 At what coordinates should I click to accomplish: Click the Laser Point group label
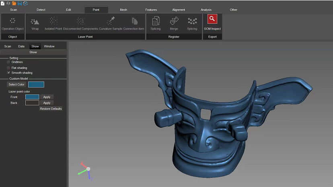click(x=85, y=36)
